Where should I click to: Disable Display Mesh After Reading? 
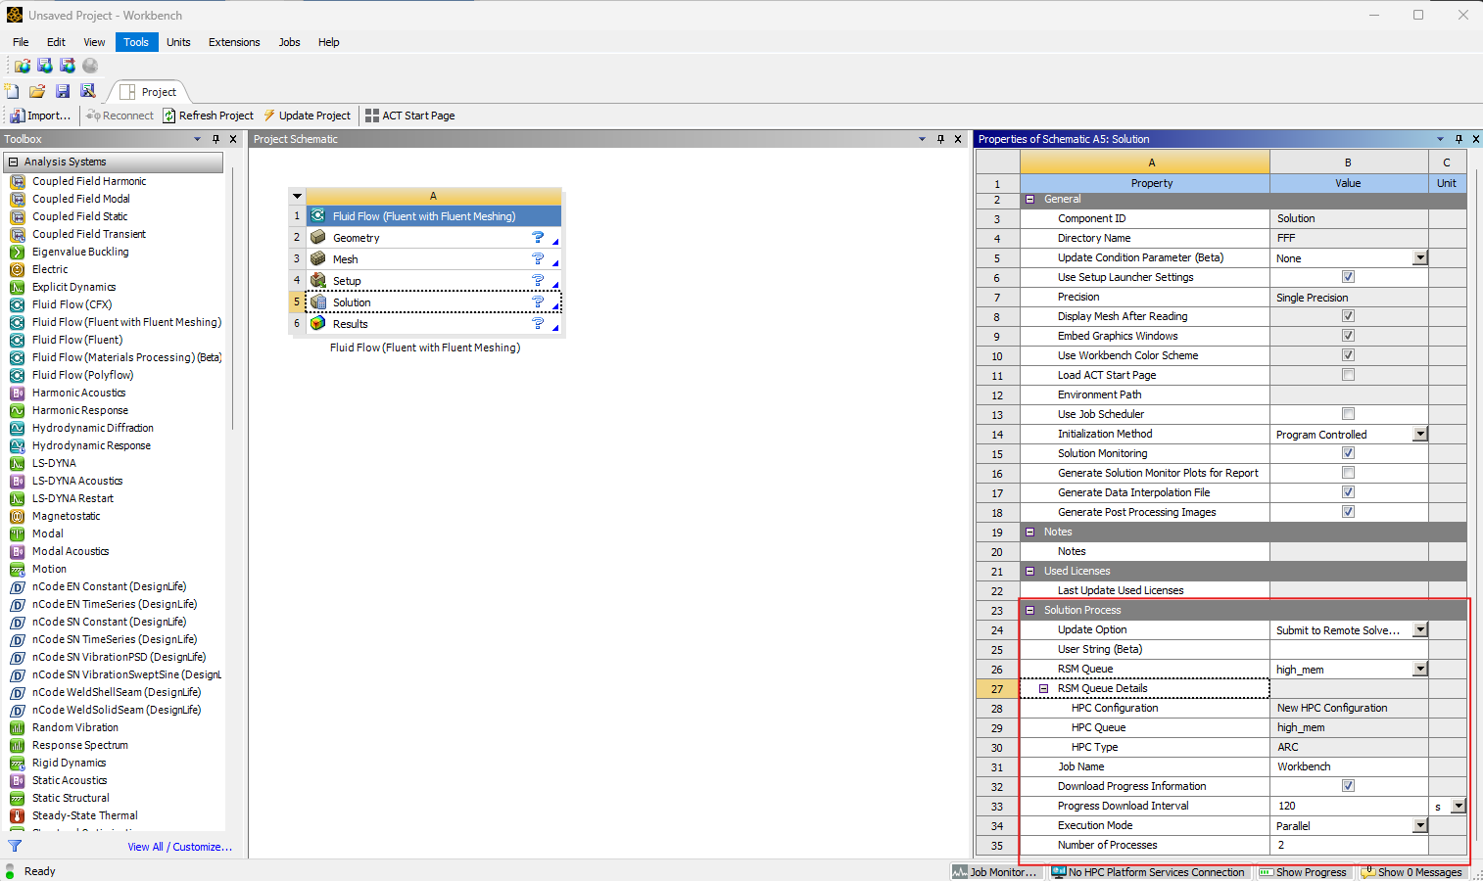1348,315
